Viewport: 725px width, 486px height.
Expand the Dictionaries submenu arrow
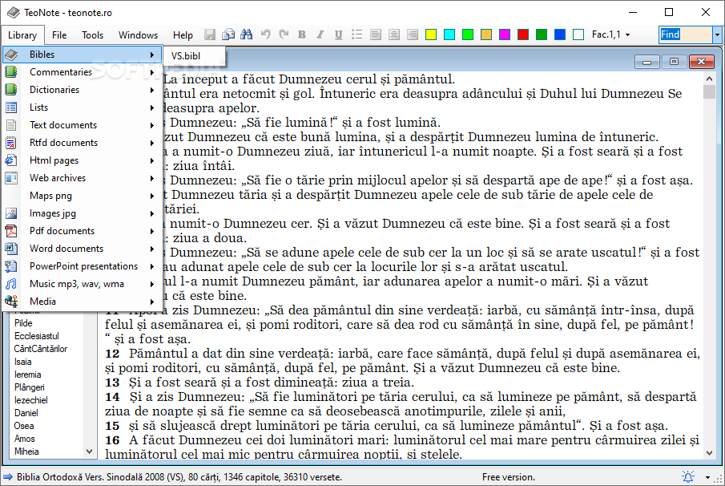[151, 90]
